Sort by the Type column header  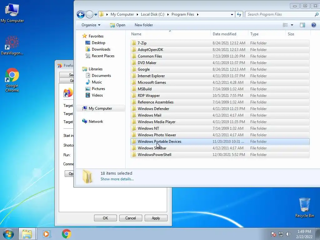pos(267,34)
